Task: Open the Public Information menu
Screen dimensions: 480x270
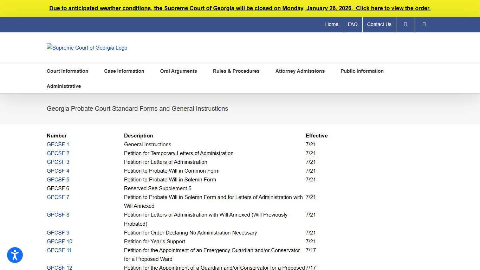Action: click(x=362, y=71)
